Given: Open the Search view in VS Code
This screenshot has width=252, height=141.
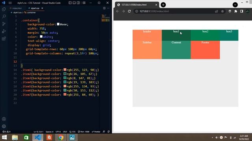Looking at the screenshot, I should pos(4,16).
